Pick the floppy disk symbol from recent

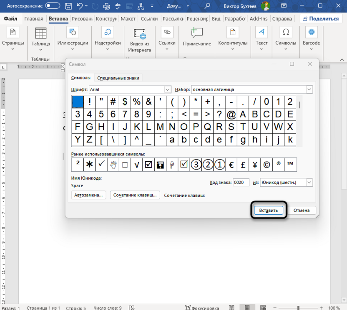(x=160, y=165)
